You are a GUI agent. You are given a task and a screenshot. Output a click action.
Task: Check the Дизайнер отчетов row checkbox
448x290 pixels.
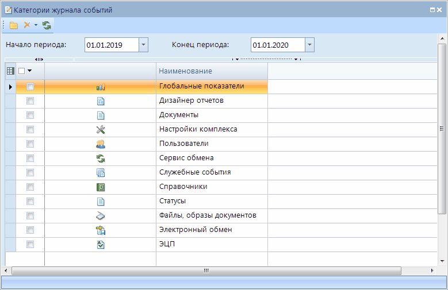(x=30, y=101)
